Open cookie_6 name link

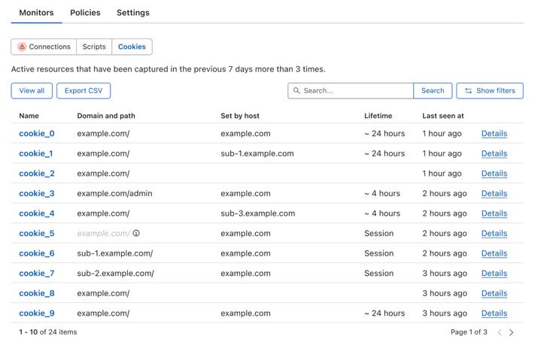click(37, 253)
